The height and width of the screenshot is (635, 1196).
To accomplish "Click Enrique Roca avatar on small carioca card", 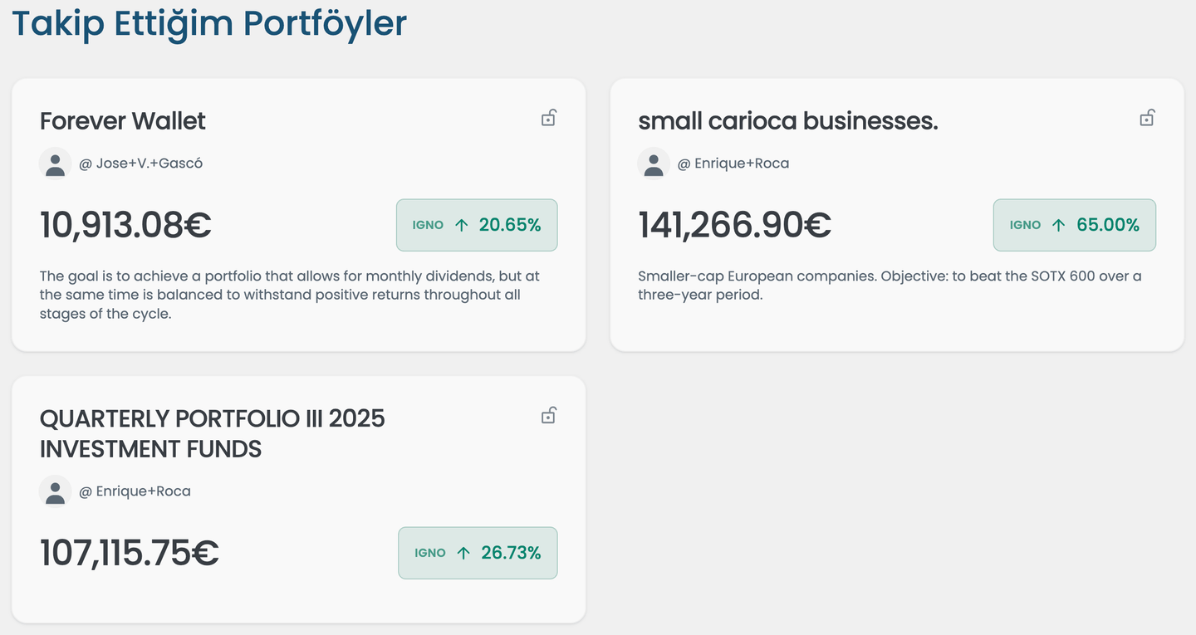I will 654,164.
